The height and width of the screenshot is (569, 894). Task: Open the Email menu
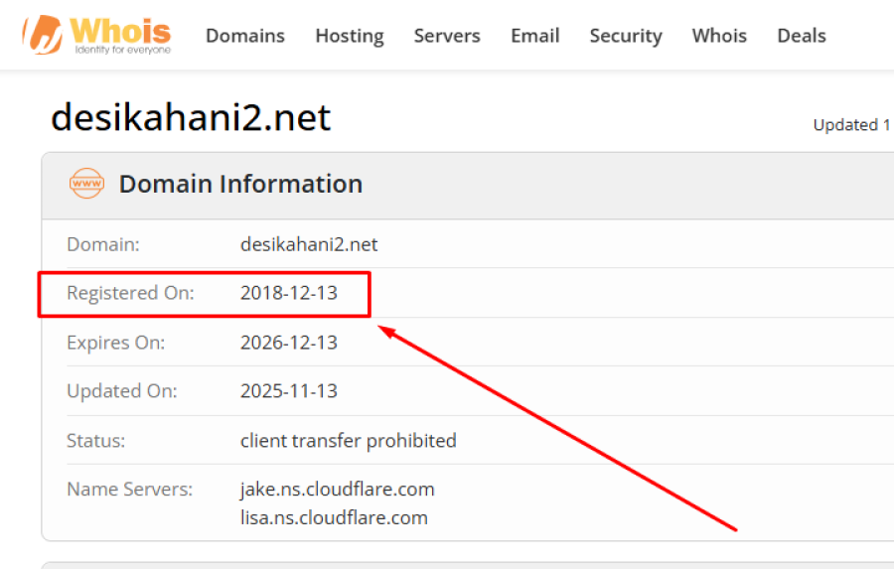[534, 36]
